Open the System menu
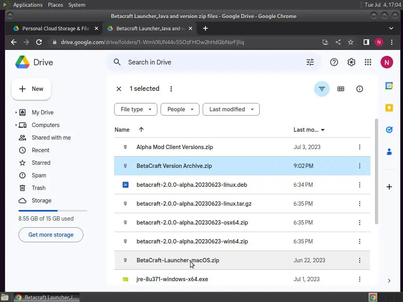 (77, 5)
